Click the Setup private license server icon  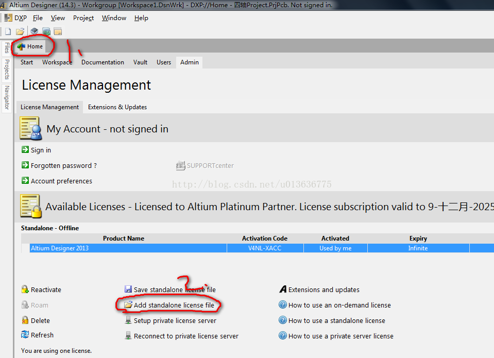pyautogui.click(x=128, y=320)
